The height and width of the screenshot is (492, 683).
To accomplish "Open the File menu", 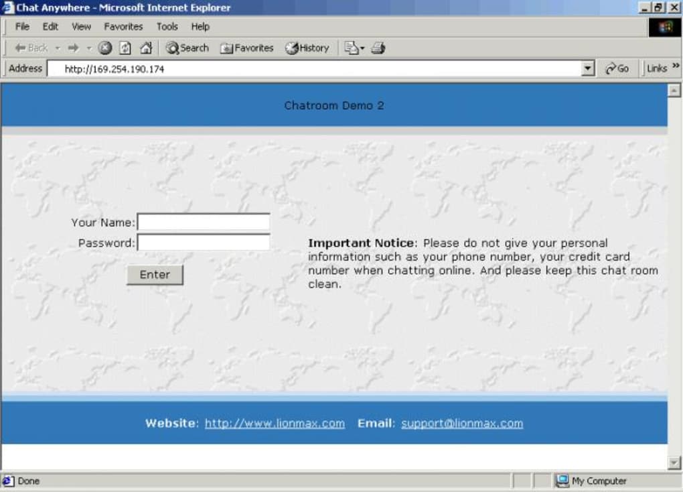I will click(22, 27).
